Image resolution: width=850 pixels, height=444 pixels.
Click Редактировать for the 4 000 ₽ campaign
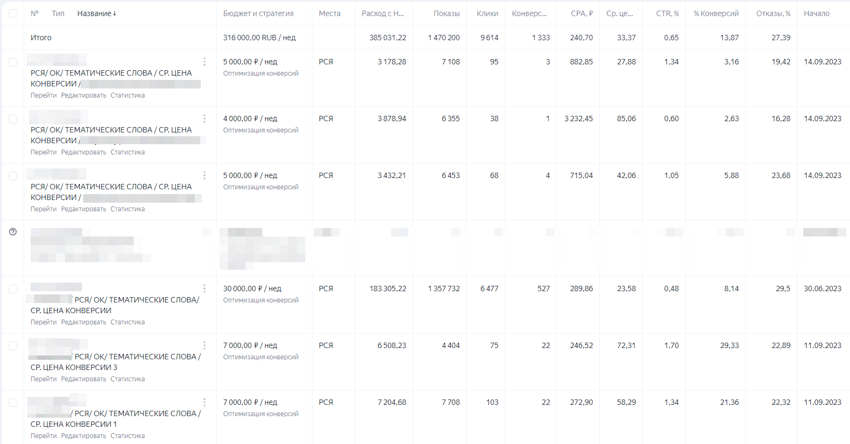click(84, 152)
